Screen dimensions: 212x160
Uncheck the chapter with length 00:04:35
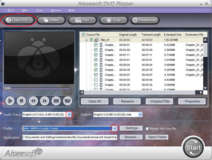point(96,70)
